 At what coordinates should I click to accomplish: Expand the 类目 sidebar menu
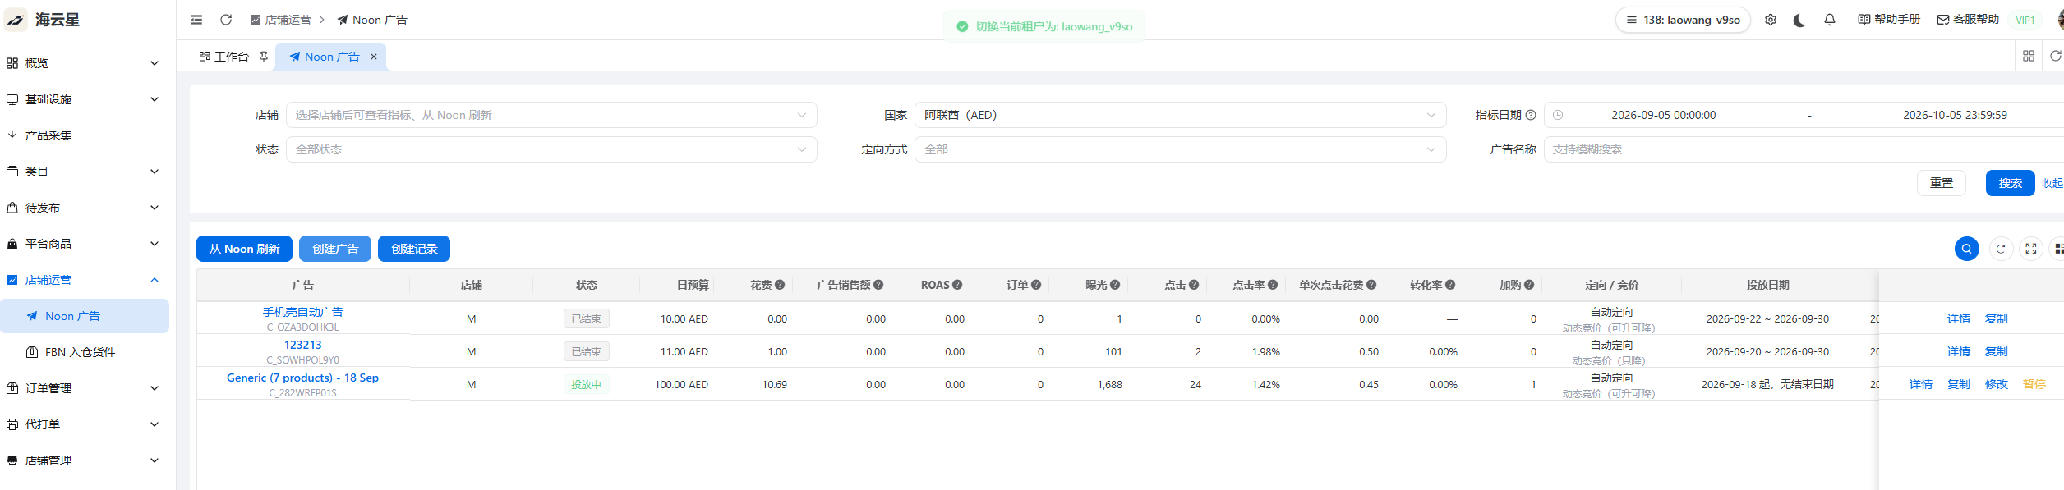point(83,172)
